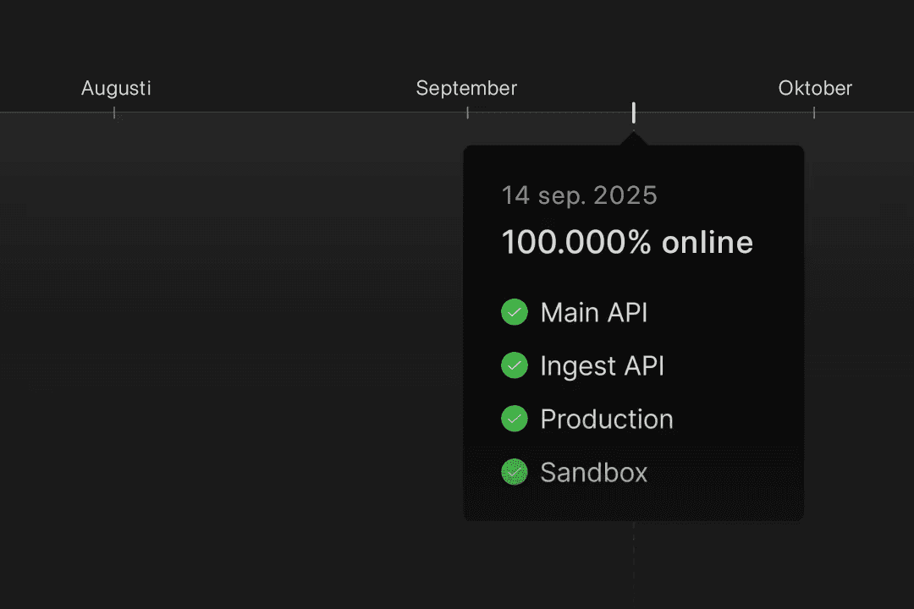914x609 pixels.
Task: Click the tick mark under Augusti
Action: tap(114, 112)
